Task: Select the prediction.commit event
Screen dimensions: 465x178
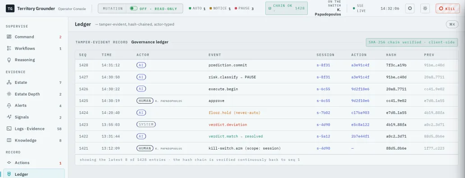Action: (228, 65)
